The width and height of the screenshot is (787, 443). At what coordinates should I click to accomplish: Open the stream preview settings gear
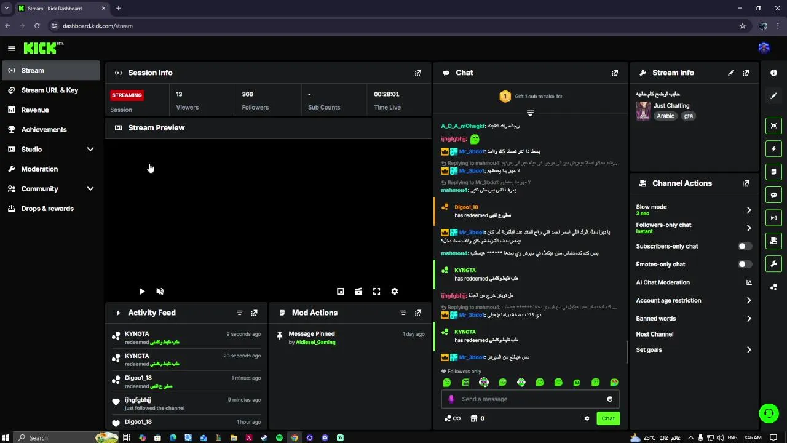click(x=395, y=292)
